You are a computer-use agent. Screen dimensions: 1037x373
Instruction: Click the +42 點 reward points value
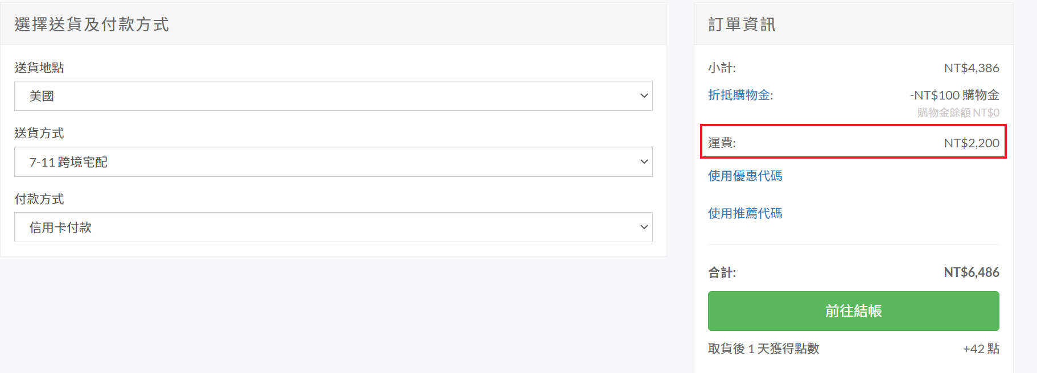(x=981, y=349)
